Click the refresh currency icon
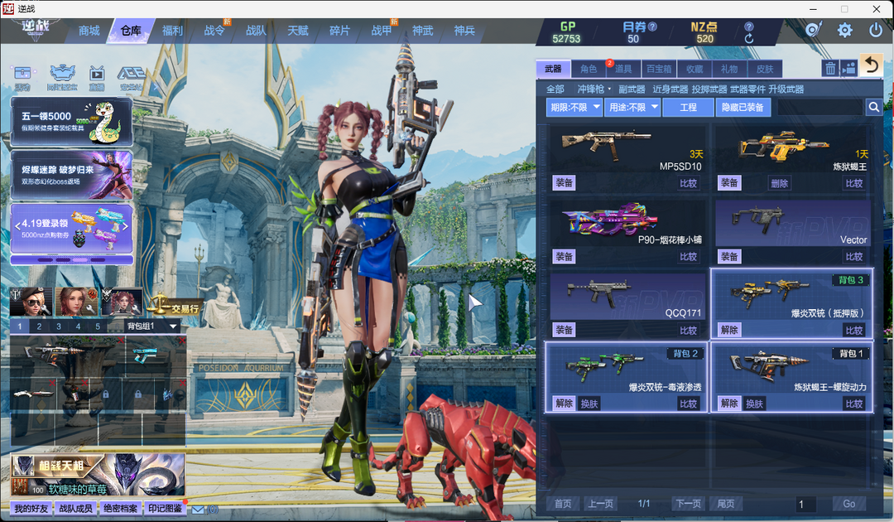 (x=749, y=39)
